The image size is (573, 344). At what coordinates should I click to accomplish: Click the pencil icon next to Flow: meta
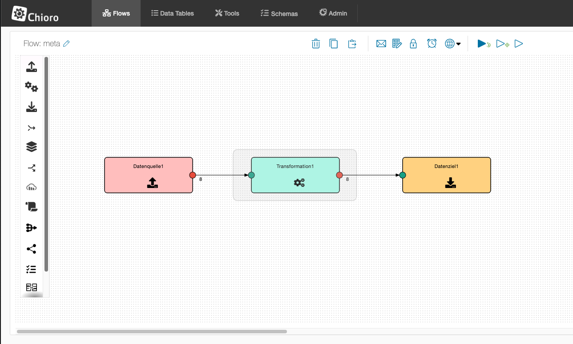67,44
